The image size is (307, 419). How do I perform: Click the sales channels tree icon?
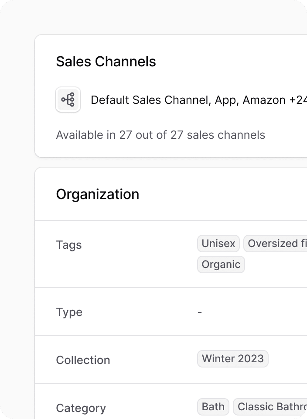(x=68, y=100)
